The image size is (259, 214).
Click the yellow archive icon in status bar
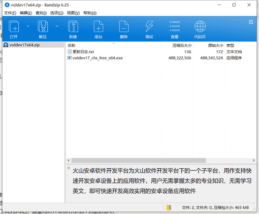pyautogui.click(x=169, y=207)
